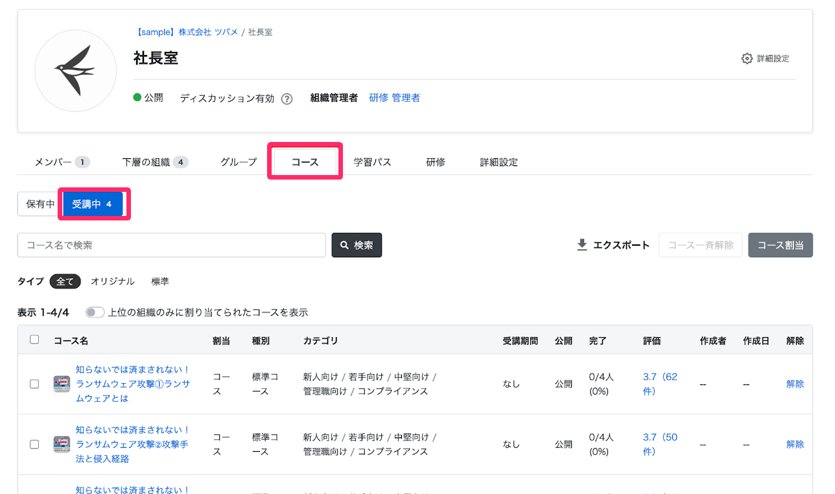Open the 下層の組織 tab
Screen dimensions: 835x494
[155, 162]
